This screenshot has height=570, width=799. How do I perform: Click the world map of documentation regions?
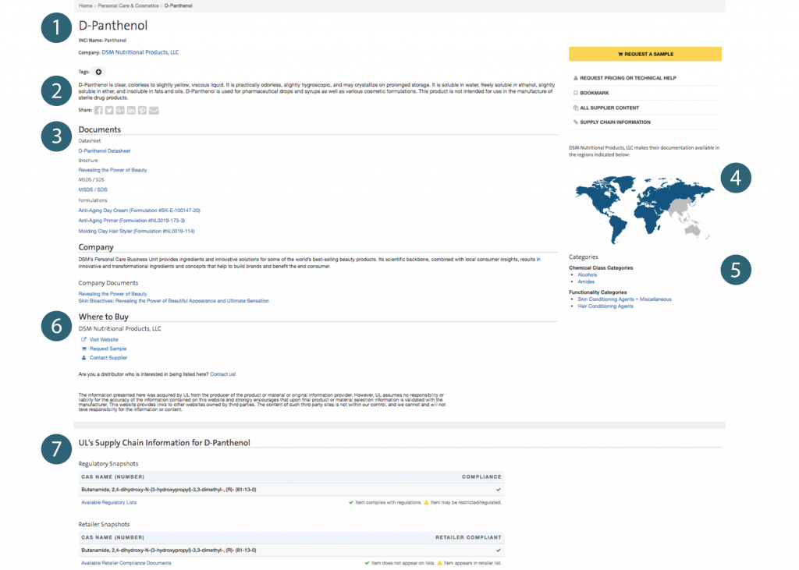pos(645,209)
